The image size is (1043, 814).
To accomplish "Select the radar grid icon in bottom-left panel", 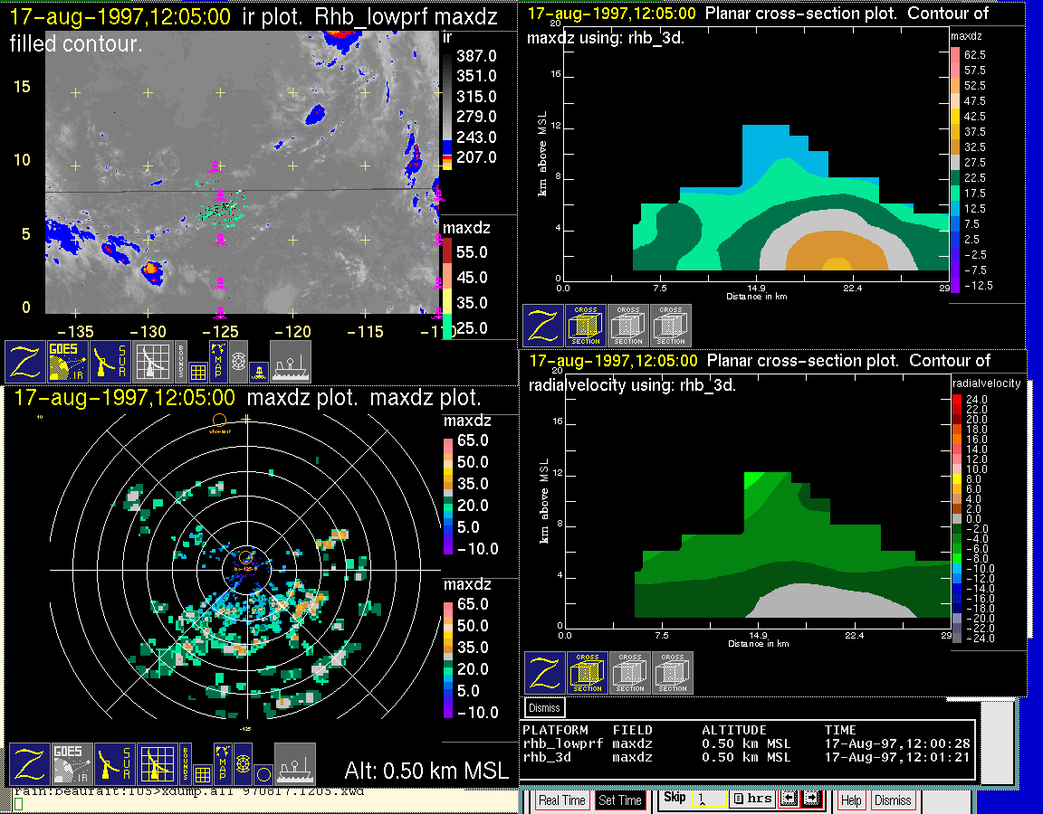I will click(x=156, y=764).
